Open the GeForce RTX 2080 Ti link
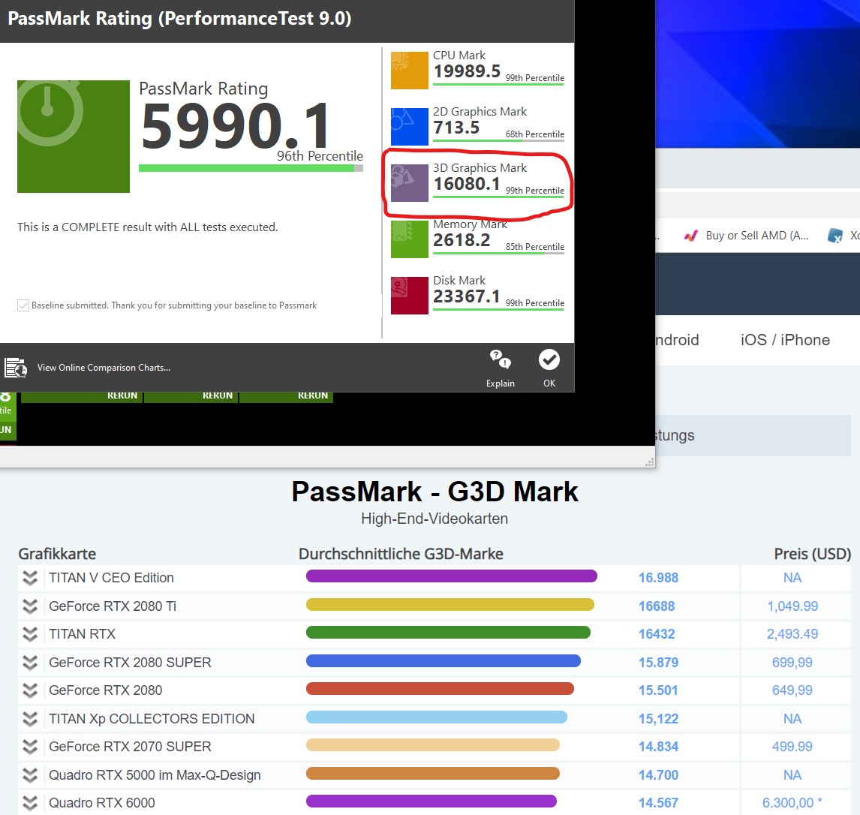This screenshot has height=815, width=860. click(x=113, y=606)
